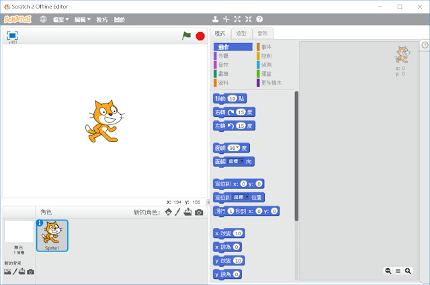Click the green flag to start
The image size is (430, 285).
point(187,36)
